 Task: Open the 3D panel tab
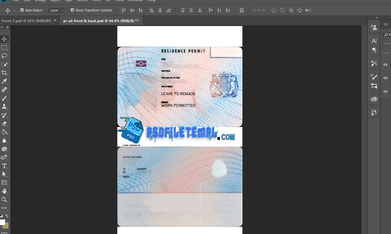[386, 24]
